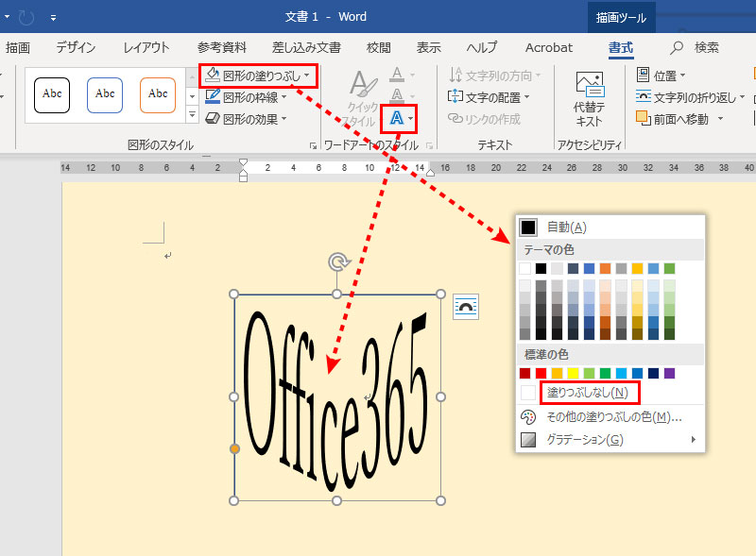Pick gold theme color swatch
The height and width of the screenshot is (556, 756).
point(637,268)
